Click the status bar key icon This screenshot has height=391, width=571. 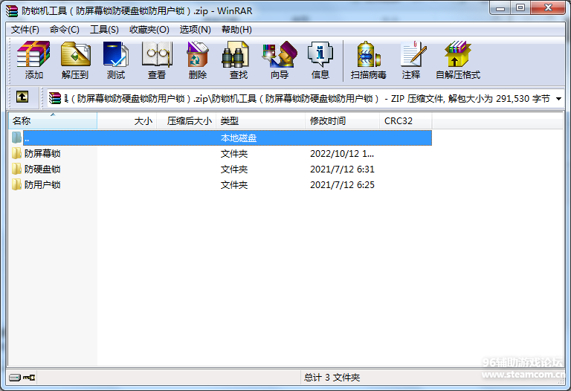pos(28,378)
